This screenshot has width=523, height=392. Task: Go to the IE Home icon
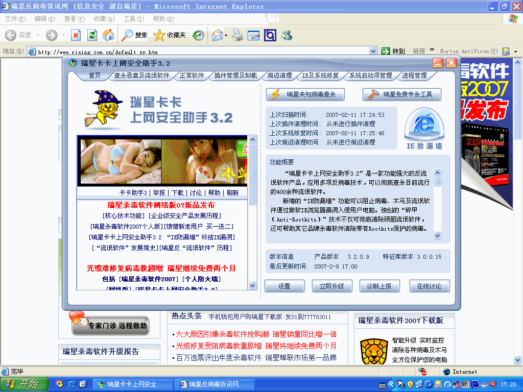(108, 35)
